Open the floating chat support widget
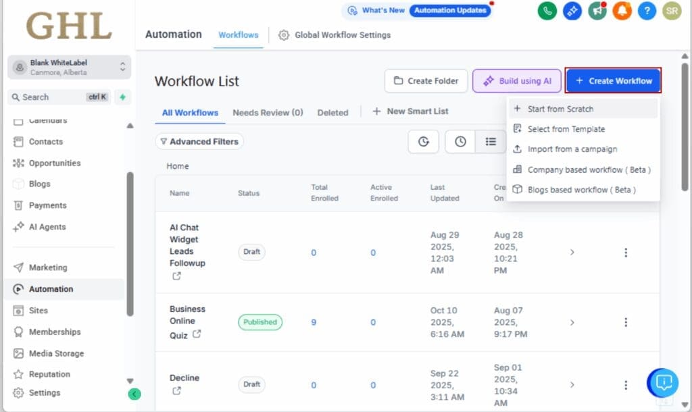This screenshot has width=692, height=412. (x=664, y=383)
